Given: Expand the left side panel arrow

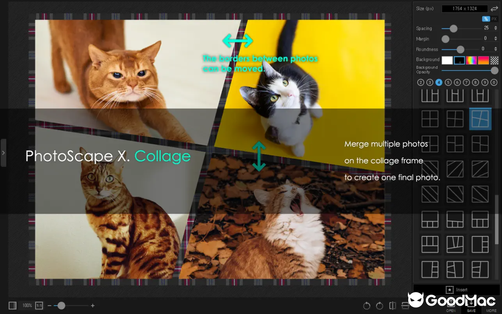Looking at the screenshot, I should click(x=3, y=153).
